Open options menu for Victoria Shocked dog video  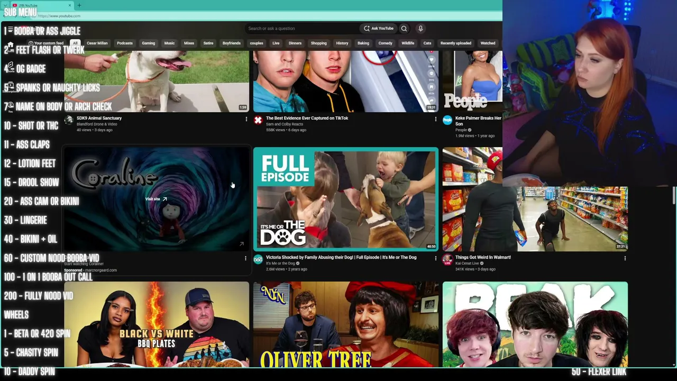[435, 259]
